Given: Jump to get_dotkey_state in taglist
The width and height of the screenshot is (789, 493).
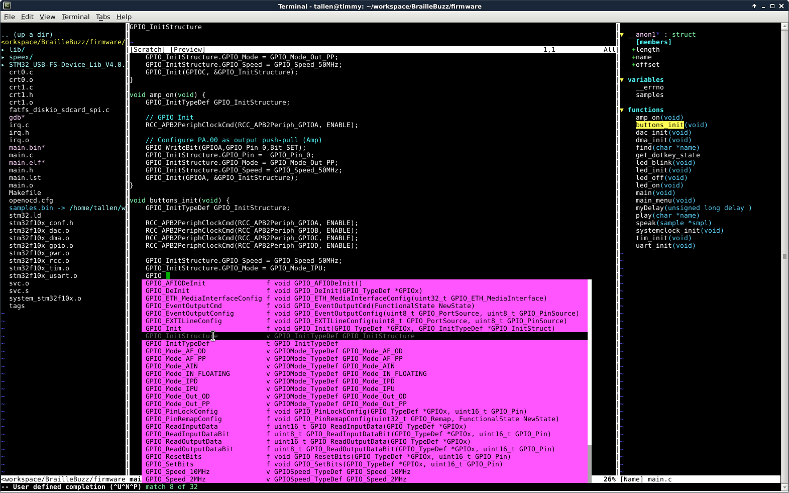Looking at the screenshot, I should click(x=668, y=155).
